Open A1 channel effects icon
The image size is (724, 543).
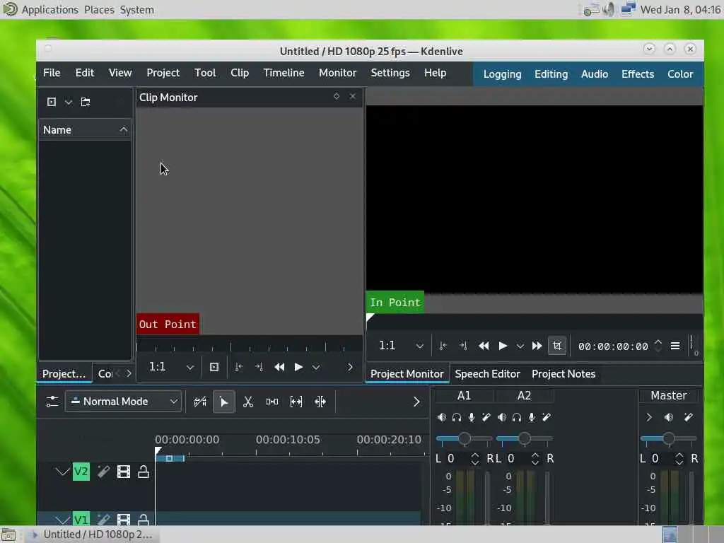[486, 417]
